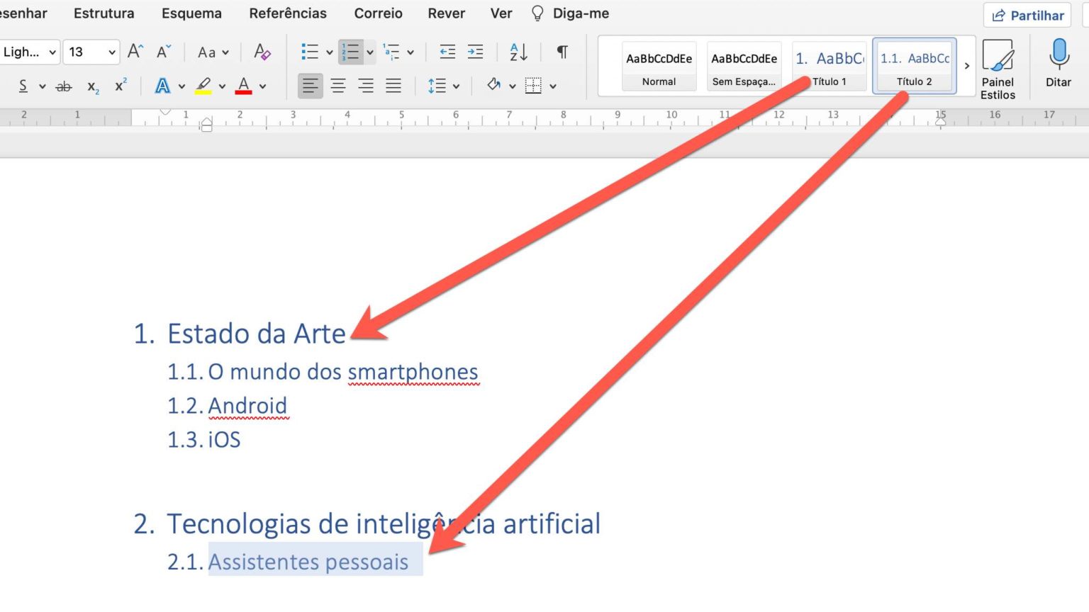The height and width of the screenshot is (612, 1089).
Task: Click the Partilhar share button
Action: [1027, 16]
